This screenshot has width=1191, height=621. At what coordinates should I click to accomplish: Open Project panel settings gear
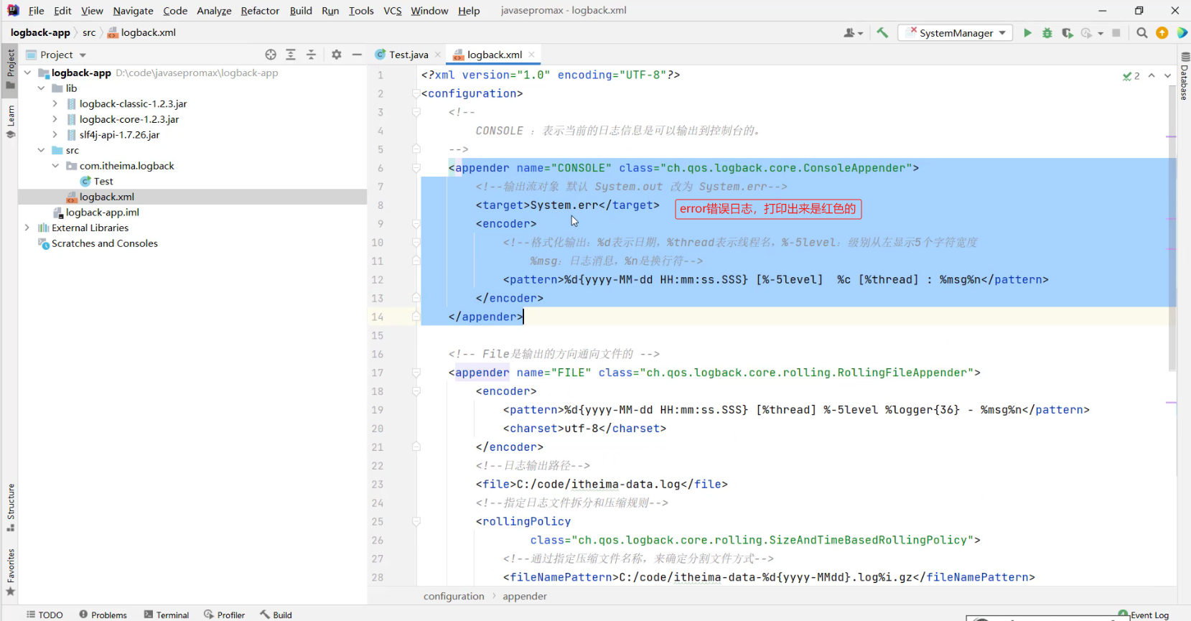[x=337, y=55]
